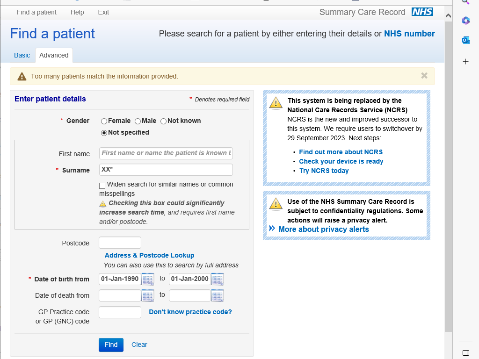Viewport: 479px width, 359px height.
Task: Switch to the Basic tab
Action: (22, 55)
